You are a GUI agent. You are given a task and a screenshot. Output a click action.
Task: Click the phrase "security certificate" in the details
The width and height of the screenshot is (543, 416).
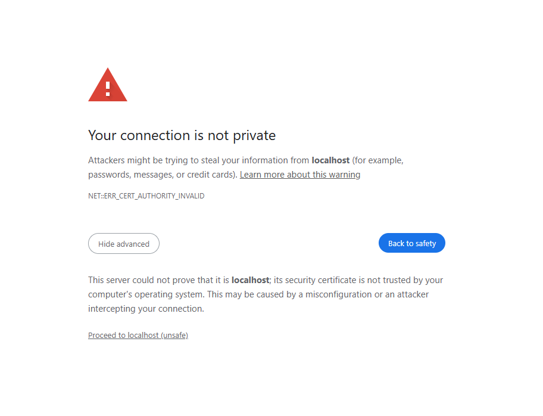(317, 280)
